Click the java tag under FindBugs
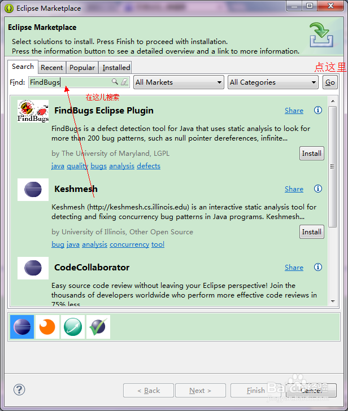 pyautogui.click(x=58, y=166)
